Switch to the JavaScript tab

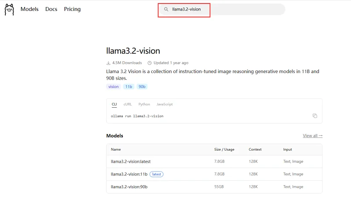pos(165,104)
